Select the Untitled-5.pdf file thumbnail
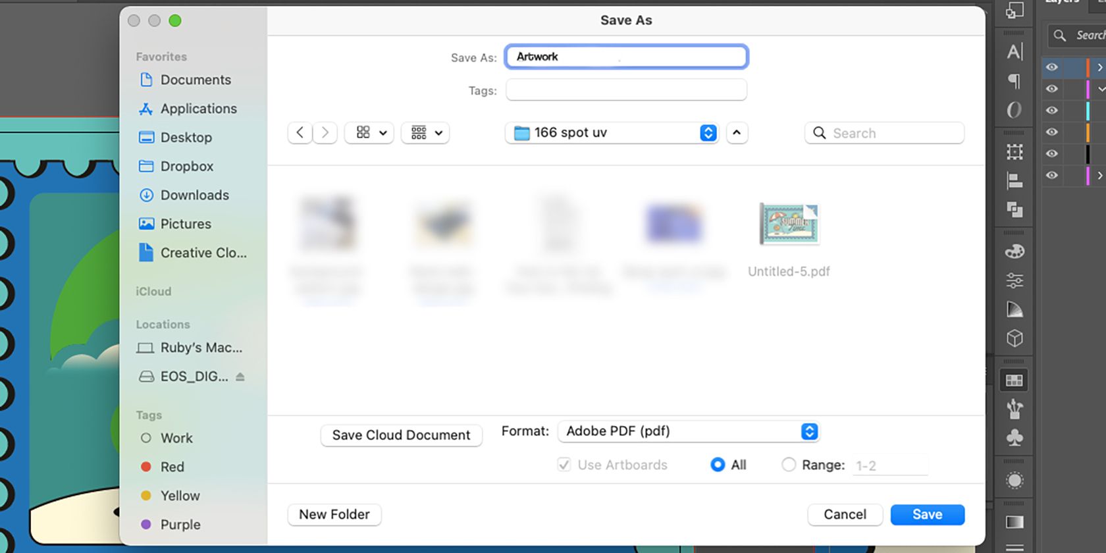 789,224
